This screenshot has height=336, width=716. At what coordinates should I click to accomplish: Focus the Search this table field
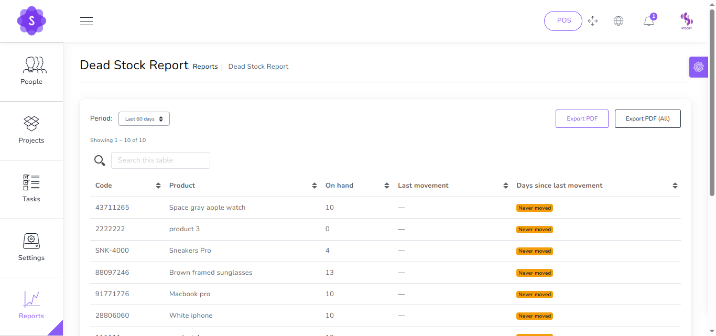160,160
